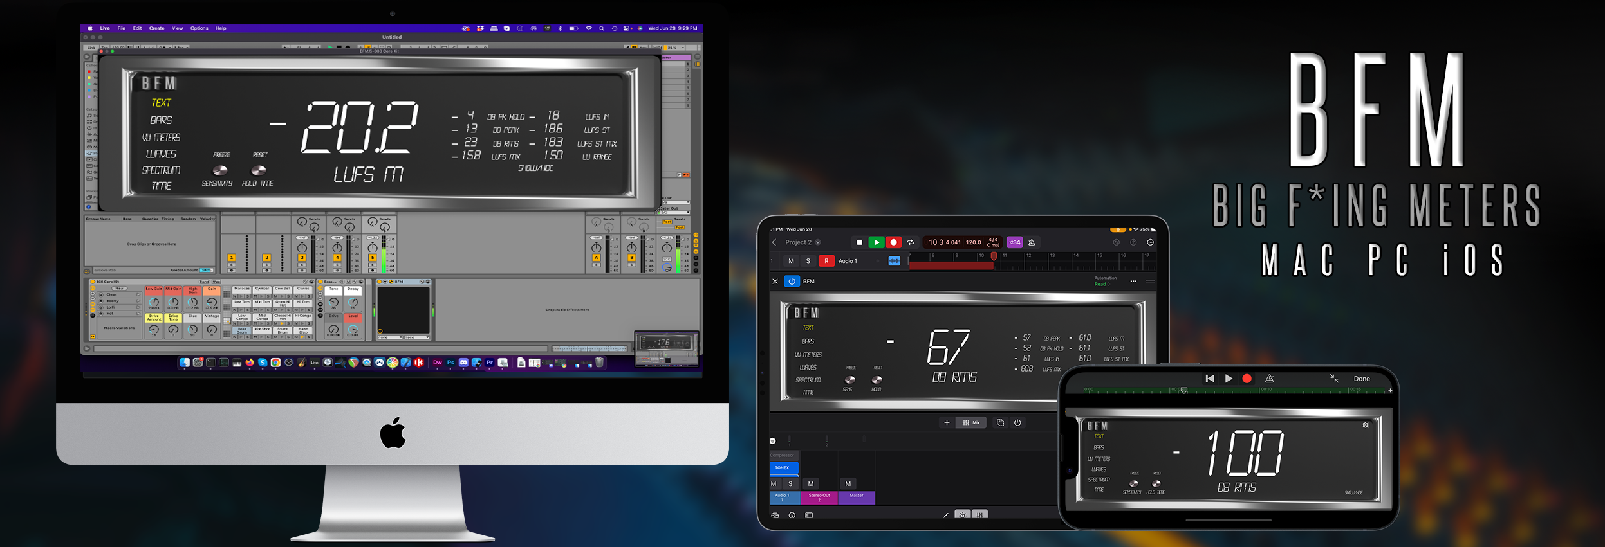Select VU METERS mode in Mac BFM plugin
The width and height of the screenshot is (1605, 547).
tap(161, 138)
